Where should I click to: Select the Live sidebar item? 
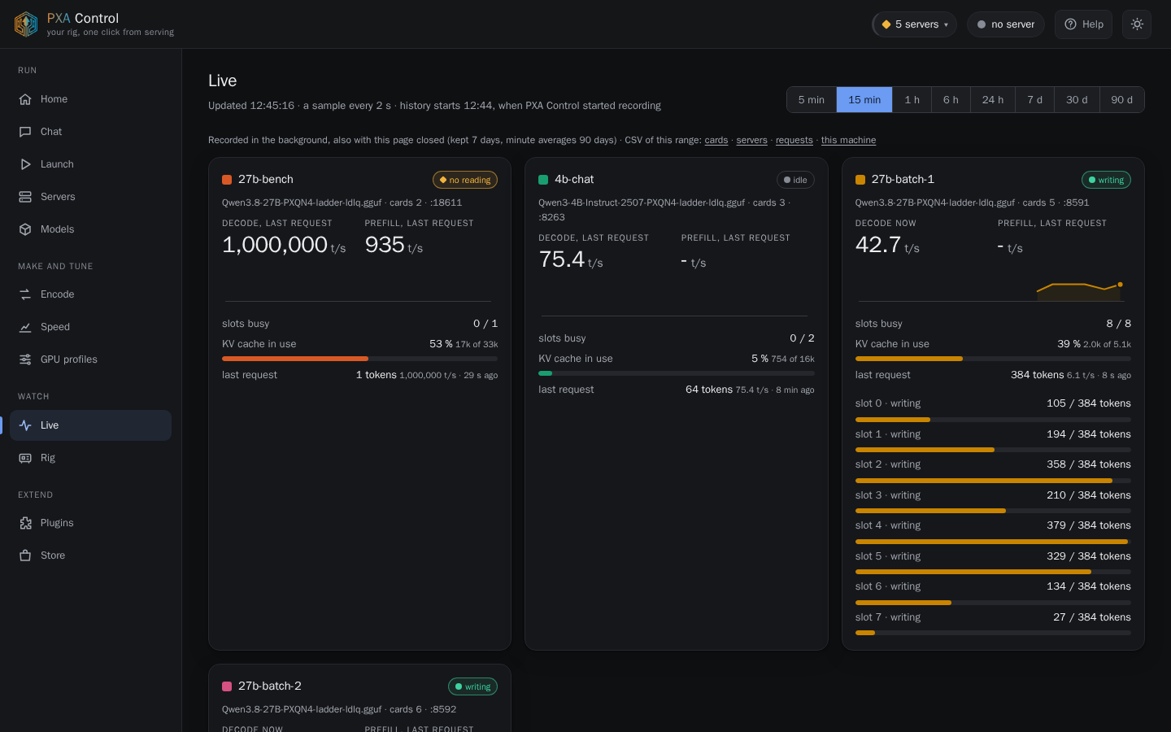90,425
